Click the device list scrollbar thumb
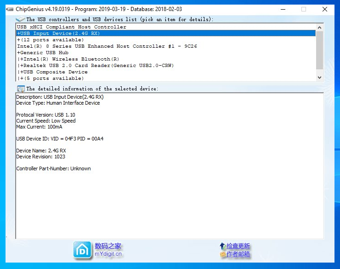Viewport: 340px width, 269px height. click(319, 50)
